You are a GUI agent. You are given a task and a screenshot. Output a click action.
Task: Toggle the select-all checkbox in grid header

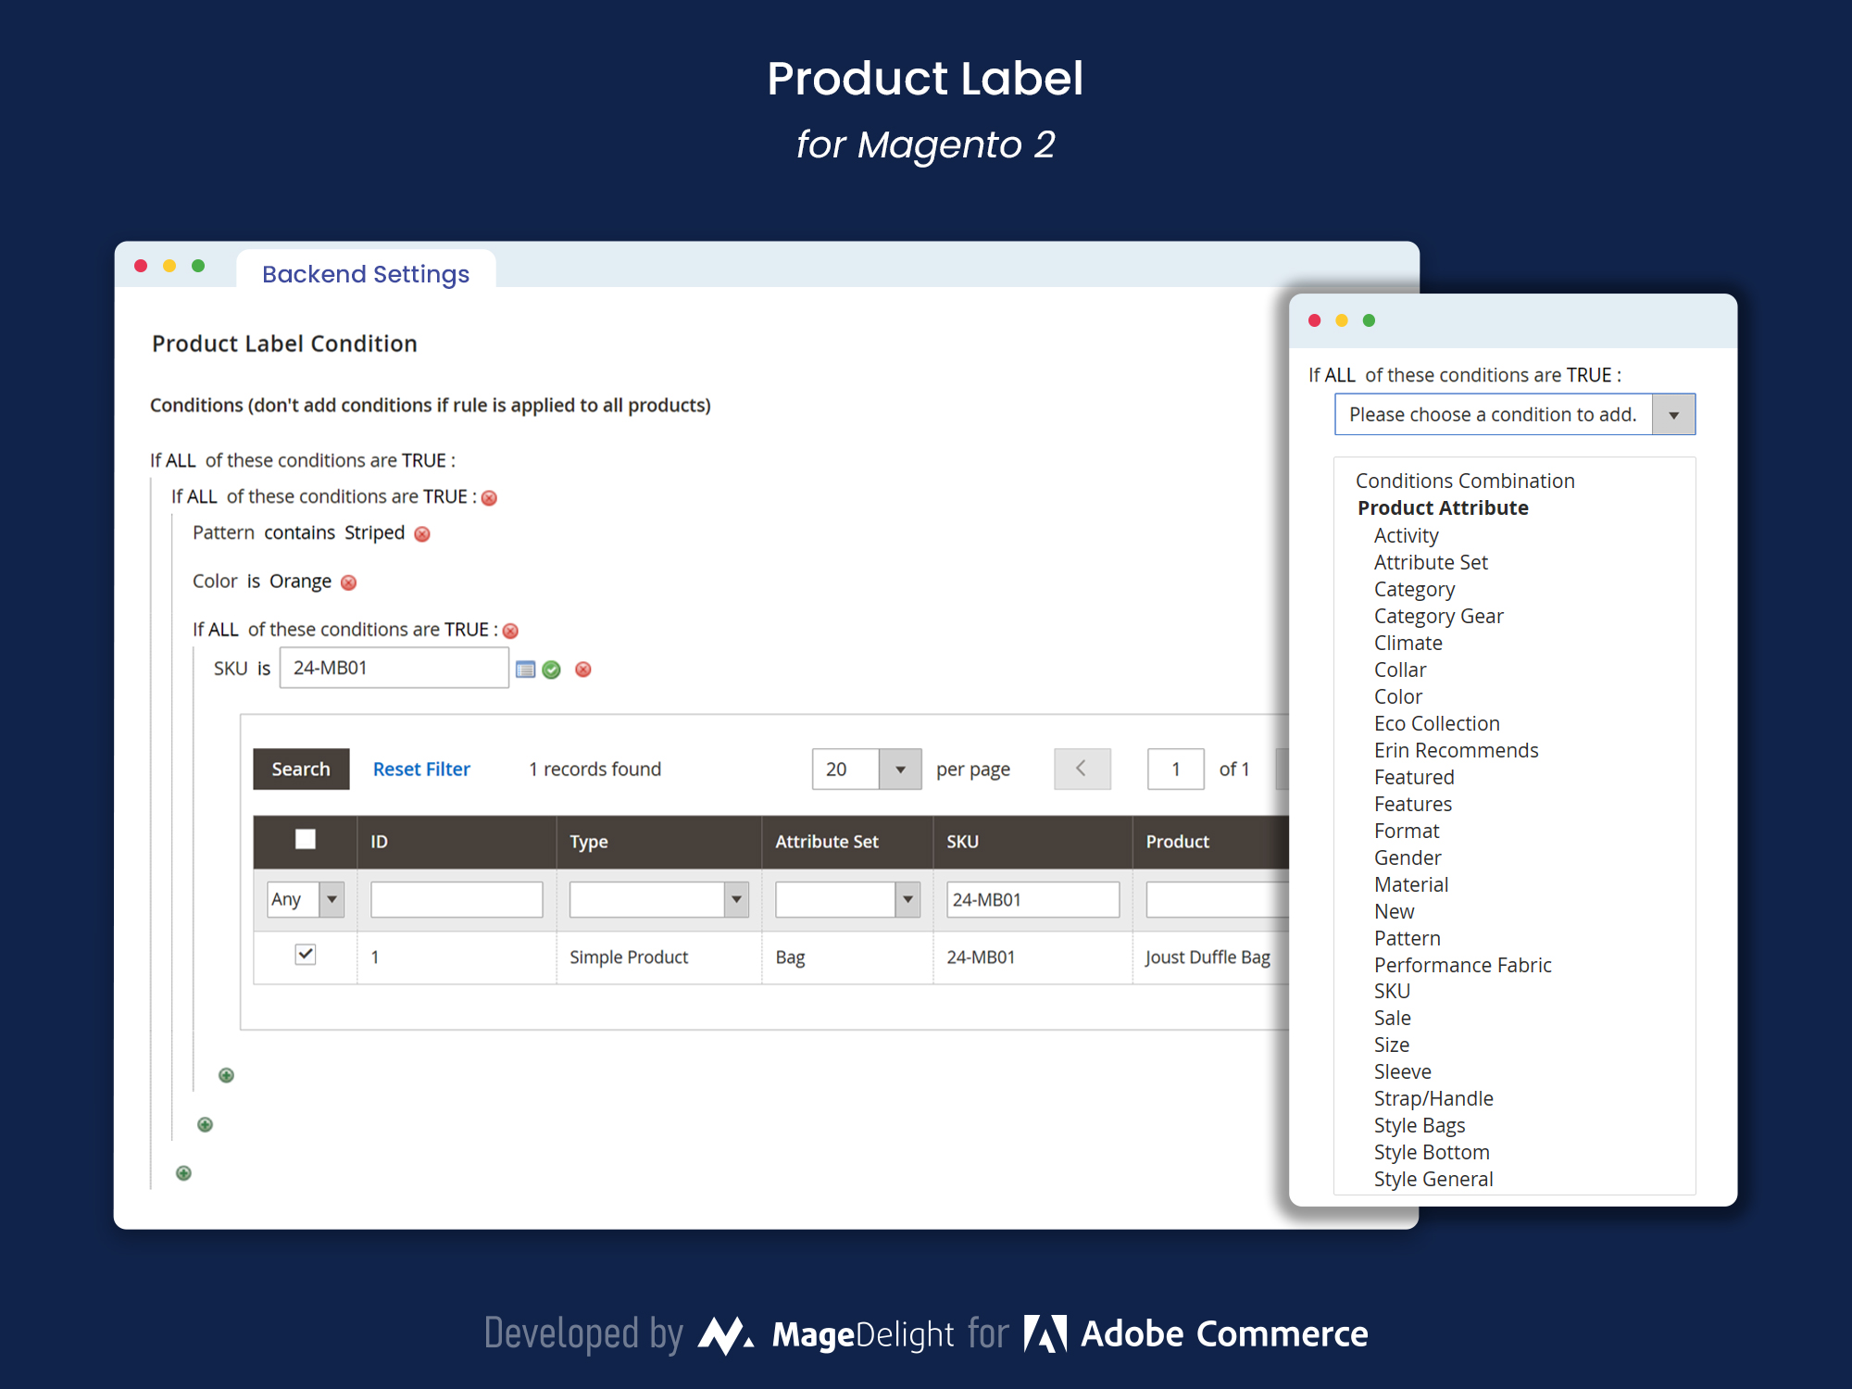pyautogui.click(x=306, y=839)
